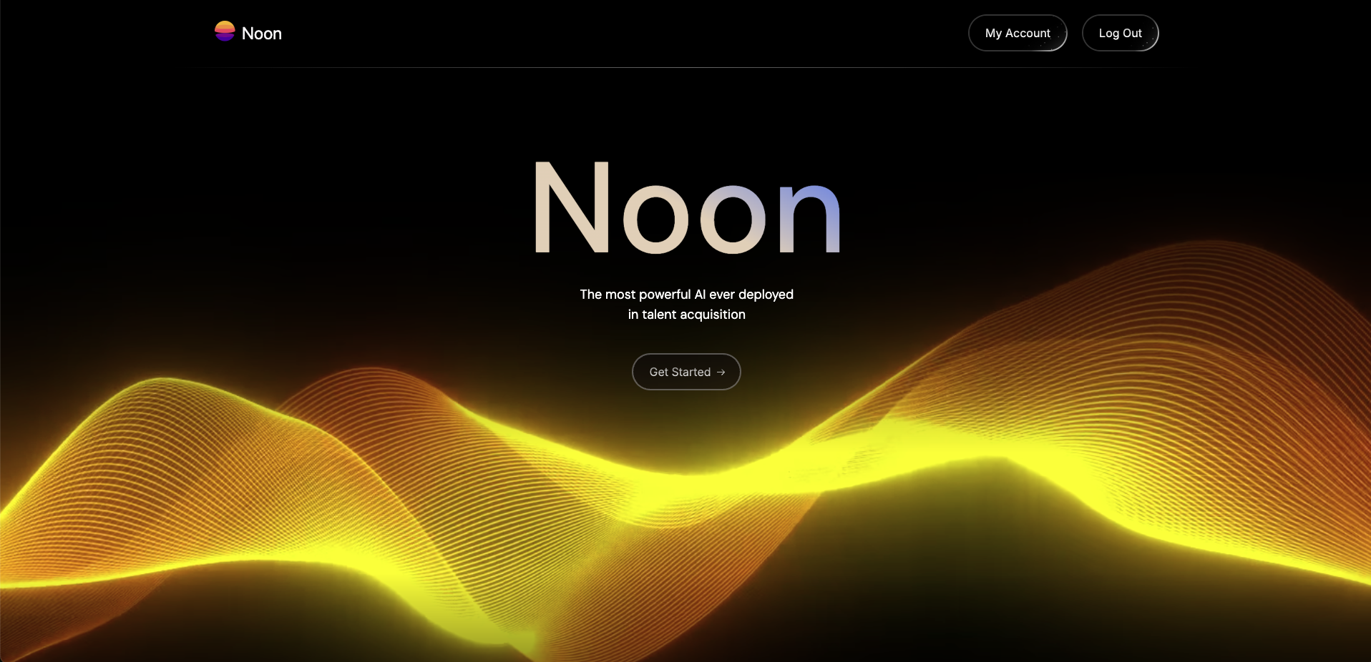Click the purple-tinted n ending the hero title
This screenshot has width=1371, height=662.
click(x=809, y=217)
